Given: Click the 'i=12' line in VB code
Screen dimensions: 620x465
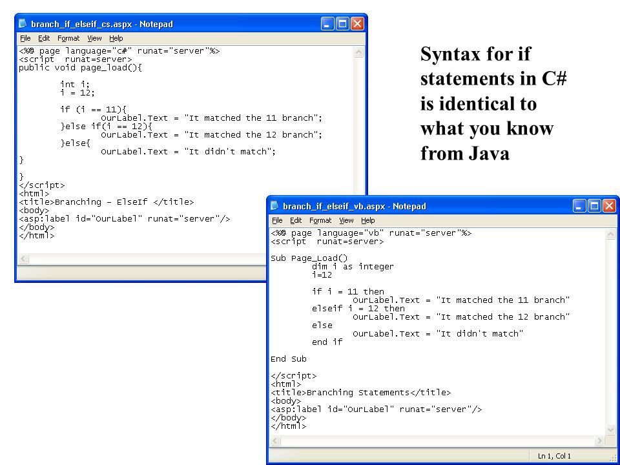Looking at the screenshot, I should coord(322,275).
